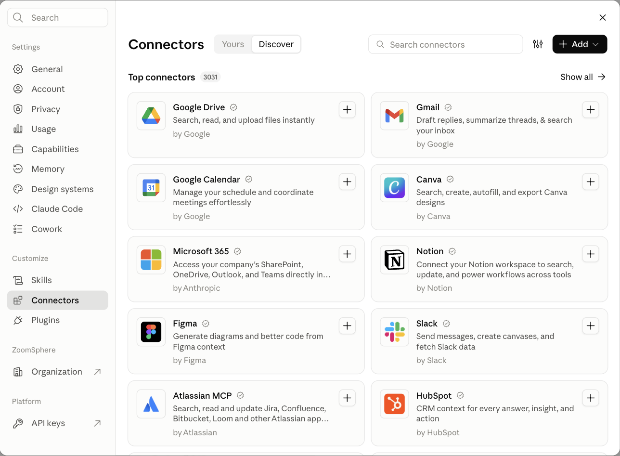Click the verified badge next to Google Drive
Viewport: 620px width, 456px height.
coord(233,107)
